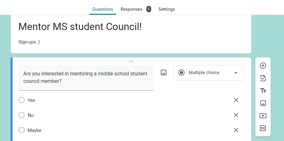Click the Add image icon in the side toolbar
Image resolution: width=284 pixels, height=141 pixels.
click(263, 103)
